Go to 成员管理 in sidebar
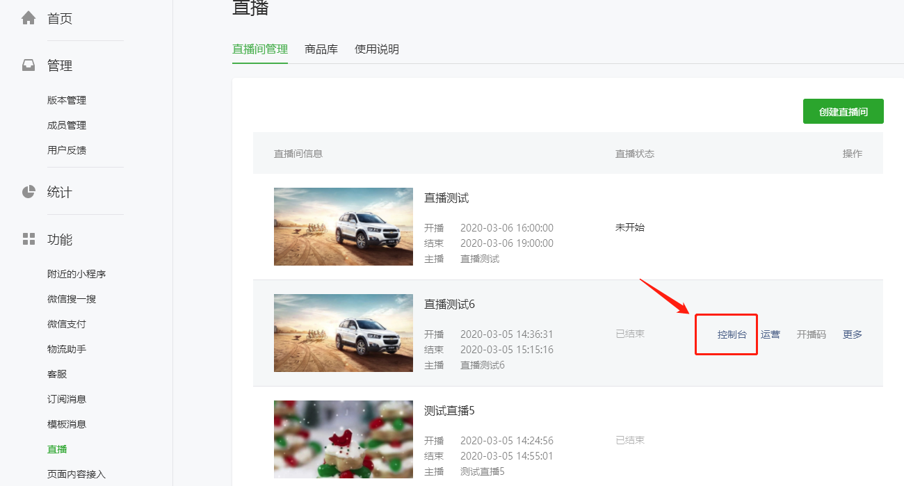 click(67, 125)
